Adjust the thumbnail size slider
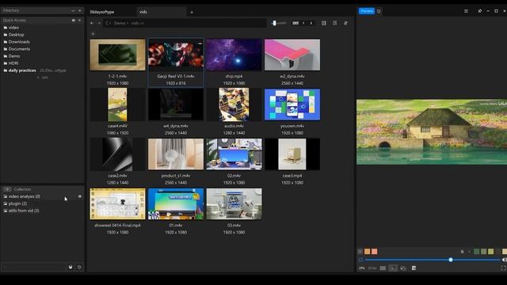 pos(278,23)
